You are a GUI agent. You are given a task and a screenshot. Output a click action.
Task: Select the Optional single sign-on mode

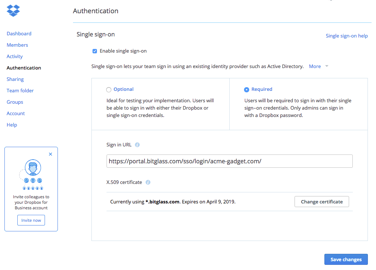coord(109,89)
